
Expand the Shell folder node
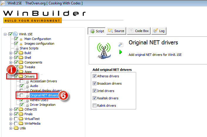(x=11, y=58)
